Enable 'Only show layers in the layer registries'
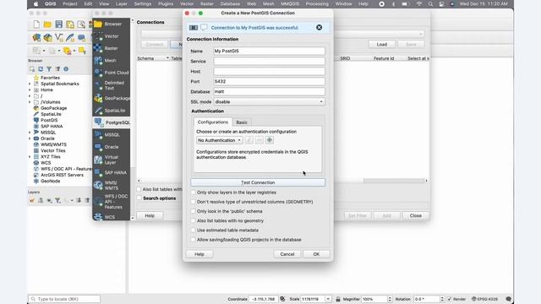 pyautogui.click(x=194, y=193)
